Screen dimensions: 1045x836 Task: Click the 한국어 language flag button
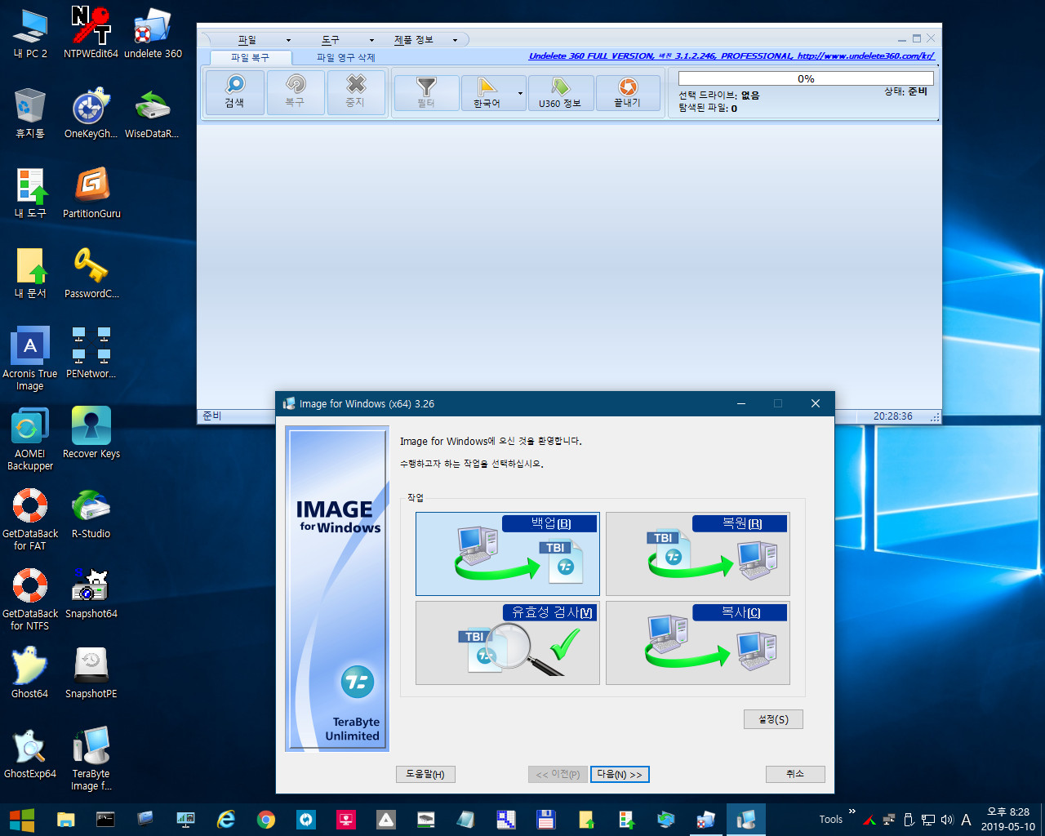point(487,92)
